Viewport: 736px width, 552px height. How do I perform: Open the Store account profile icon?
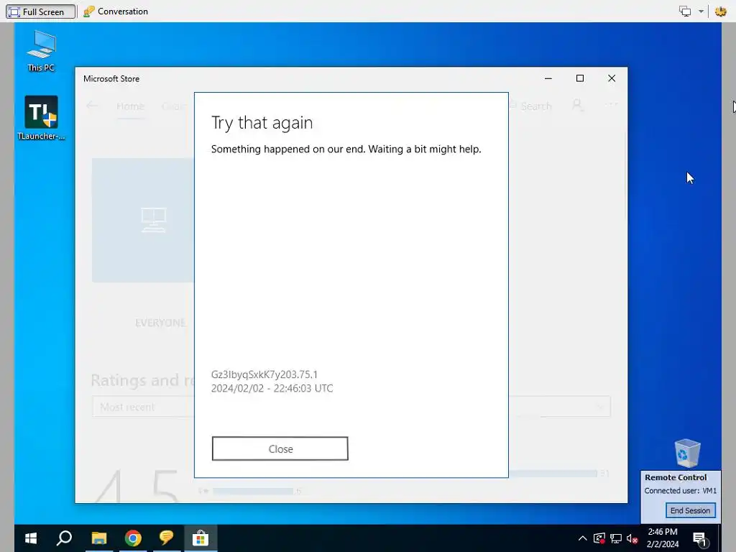[x=577, y=105]
